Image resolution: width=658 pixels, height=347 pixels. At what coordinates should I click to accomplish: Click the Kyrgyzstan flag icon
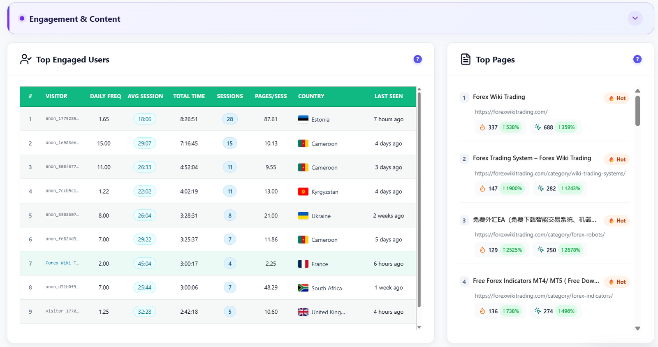point(303,192)
